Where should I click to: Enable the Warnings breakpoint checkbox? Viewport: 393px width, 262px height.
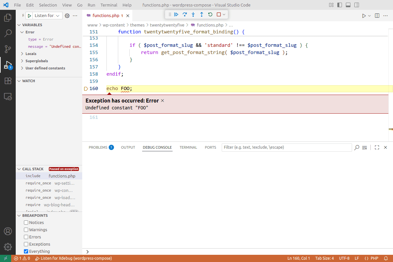click(x=26, y=230)
